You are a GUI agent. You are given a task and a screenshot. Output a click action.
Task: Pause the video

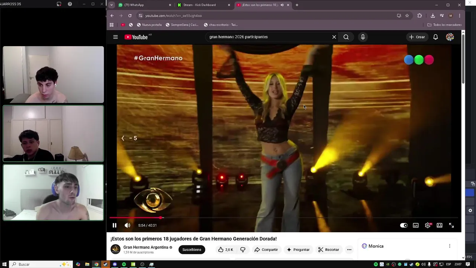(115, 225)
